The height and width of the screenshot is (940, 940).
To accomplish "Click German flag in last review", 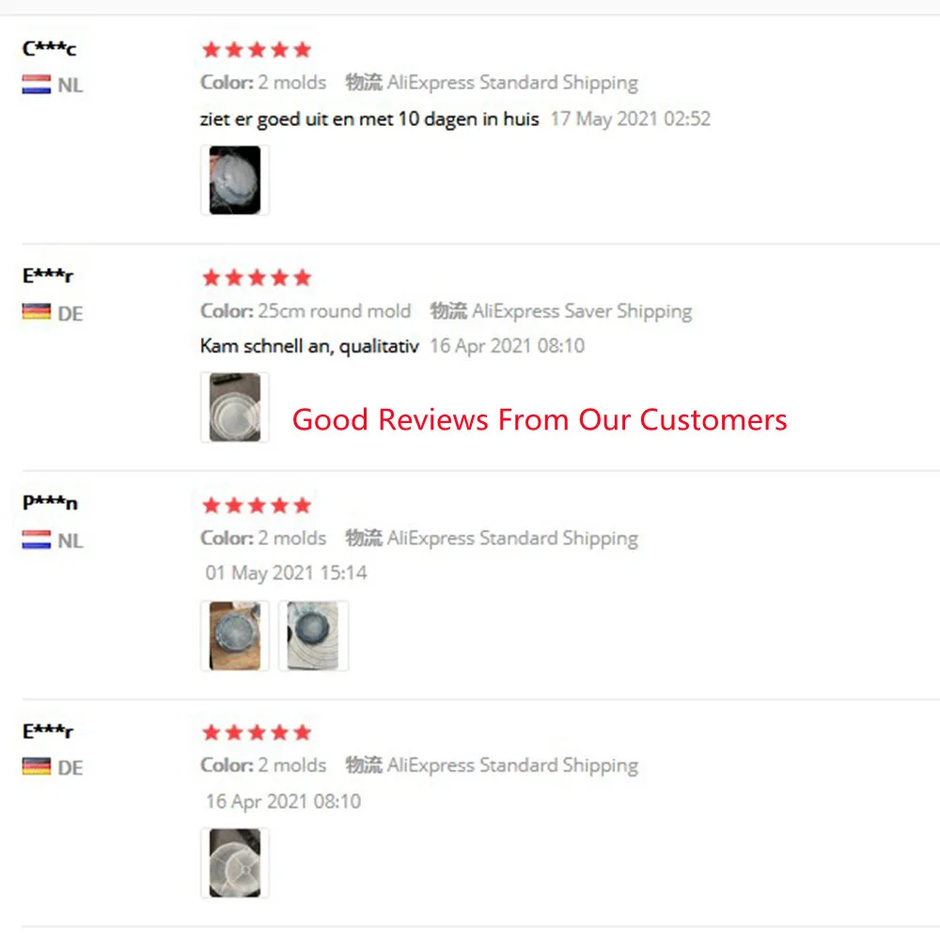I will click(x=37, y=768).
